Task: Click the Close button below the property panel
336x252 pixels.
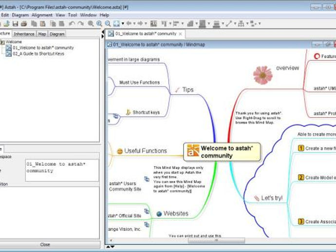Action: click(45, 245)
